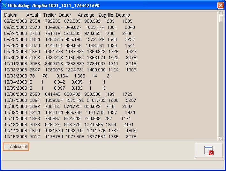Image resolution: width=226 pixels, height=171 pixels.
Task: Click Details value 2436
Action: click(127, 33)
